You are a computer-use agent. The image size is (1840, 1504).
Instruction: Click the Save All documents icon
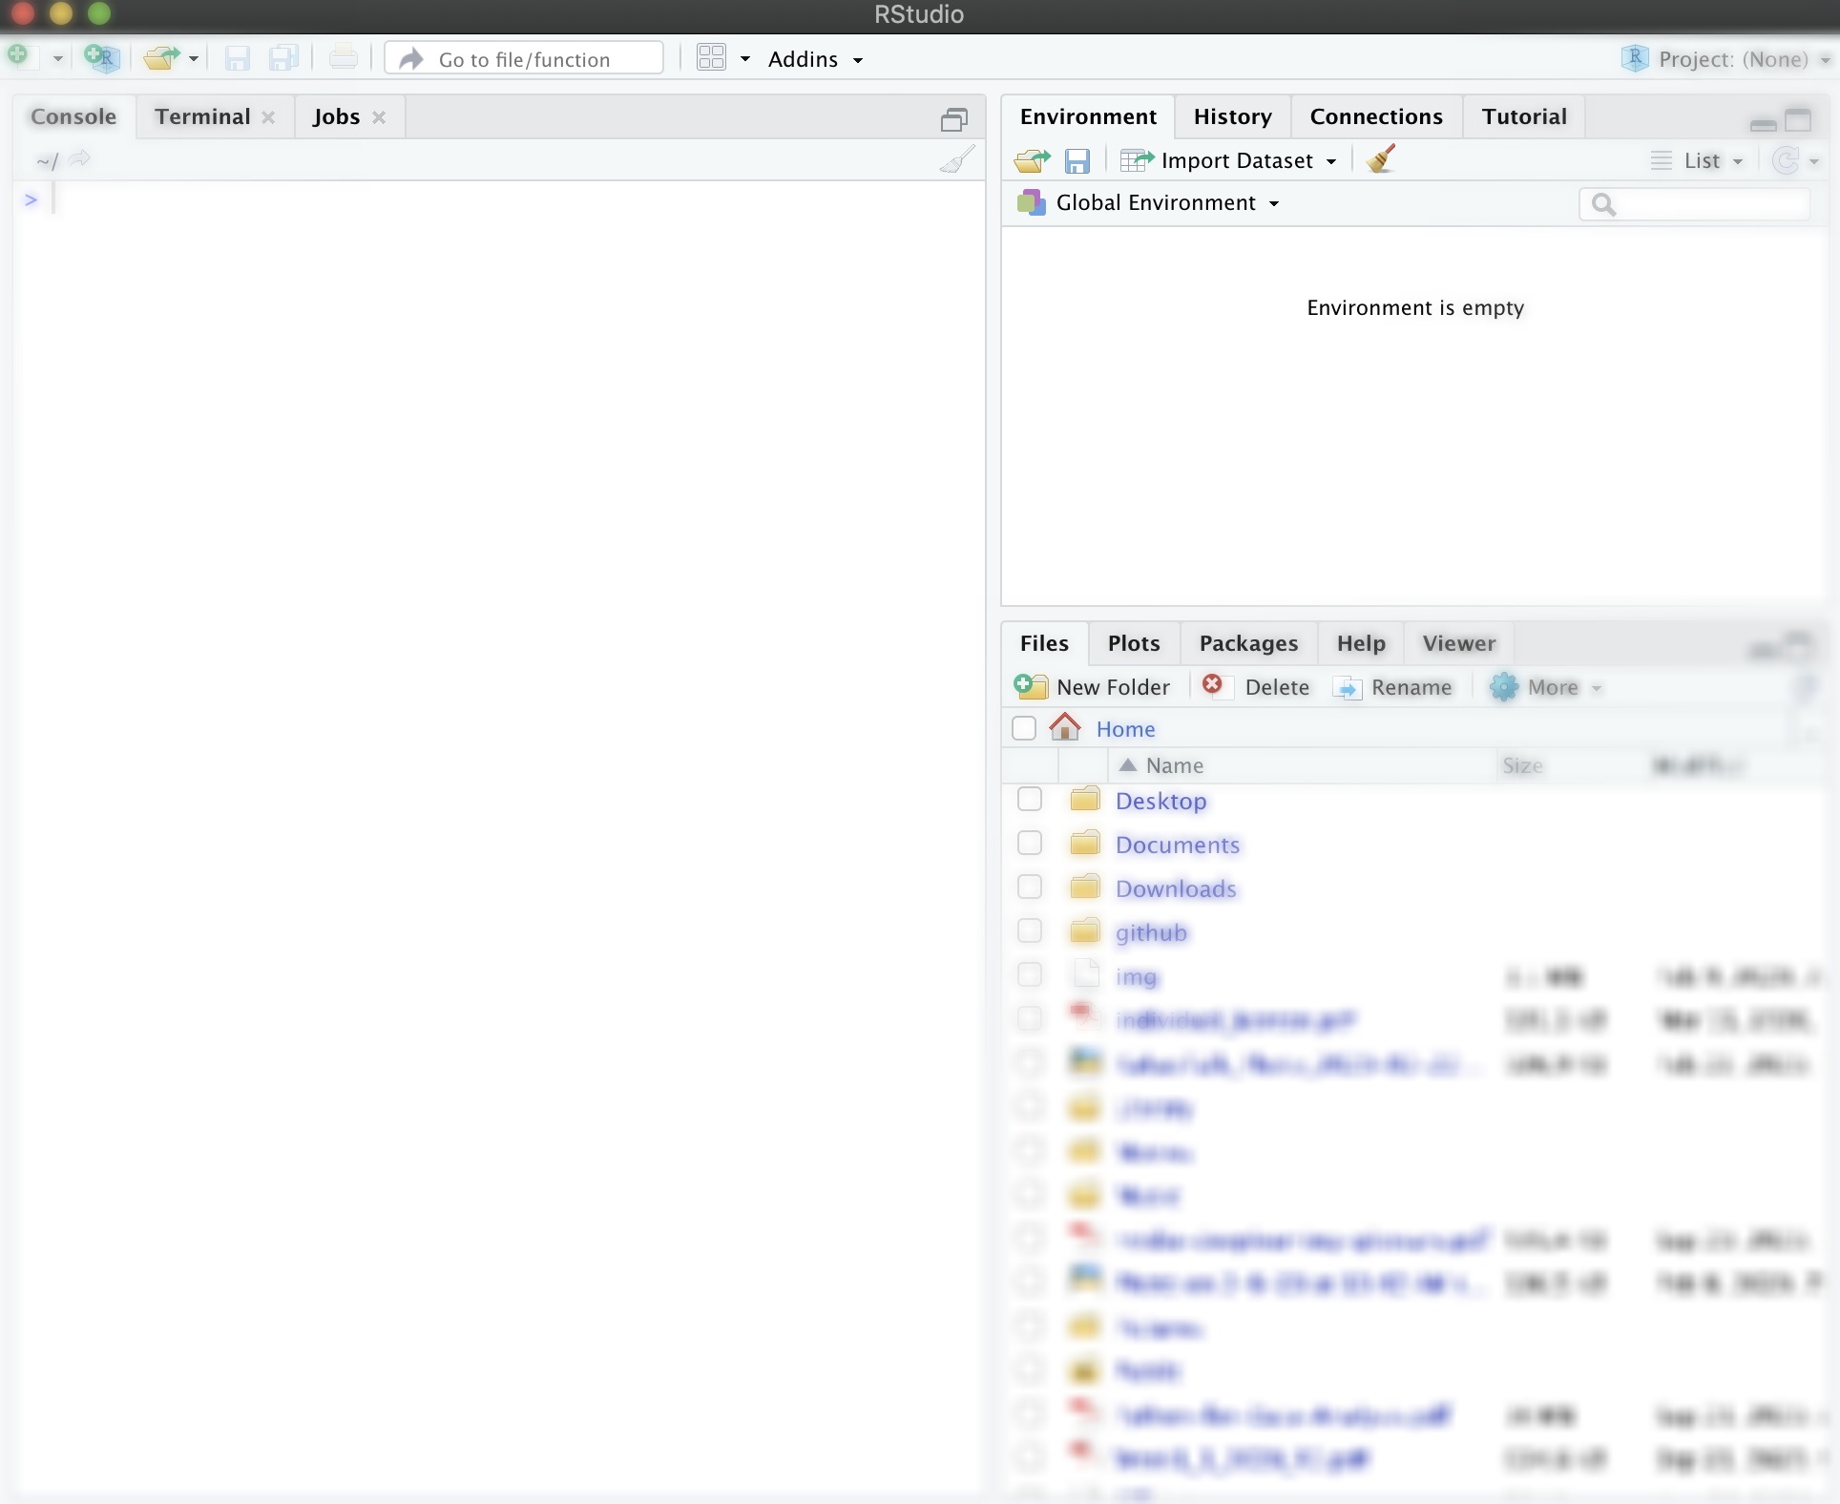coord(283,59)
